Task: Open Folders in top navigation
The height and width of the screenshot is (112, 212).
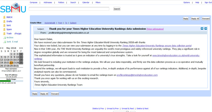Action: click(x=61, y=2)
